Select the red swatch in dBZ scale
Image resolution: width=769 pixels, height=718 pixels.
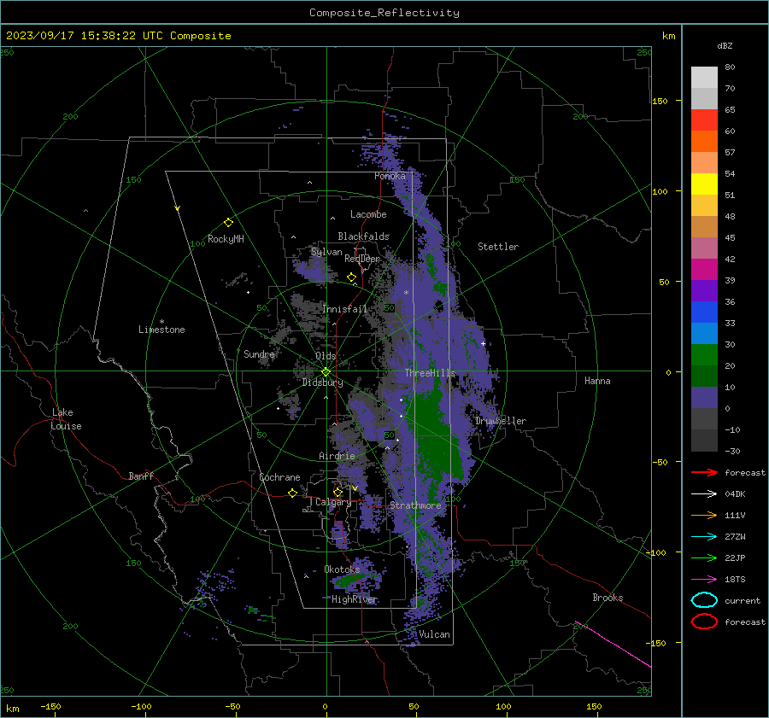click(x=704, y=120)
